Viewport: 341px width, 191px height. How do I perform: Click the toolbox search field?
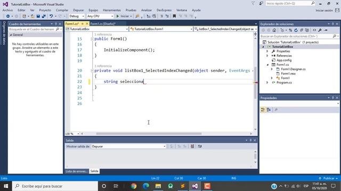click(35, 29)
